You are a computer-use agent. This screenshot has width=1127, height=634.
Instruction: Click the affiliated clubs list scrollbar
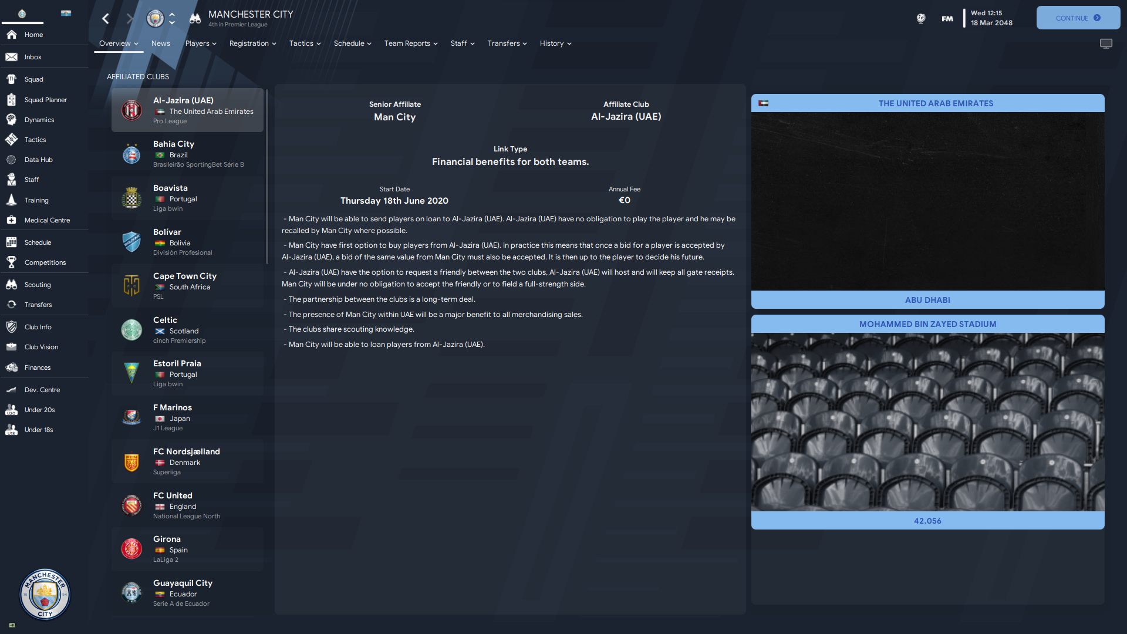(267, 176)
